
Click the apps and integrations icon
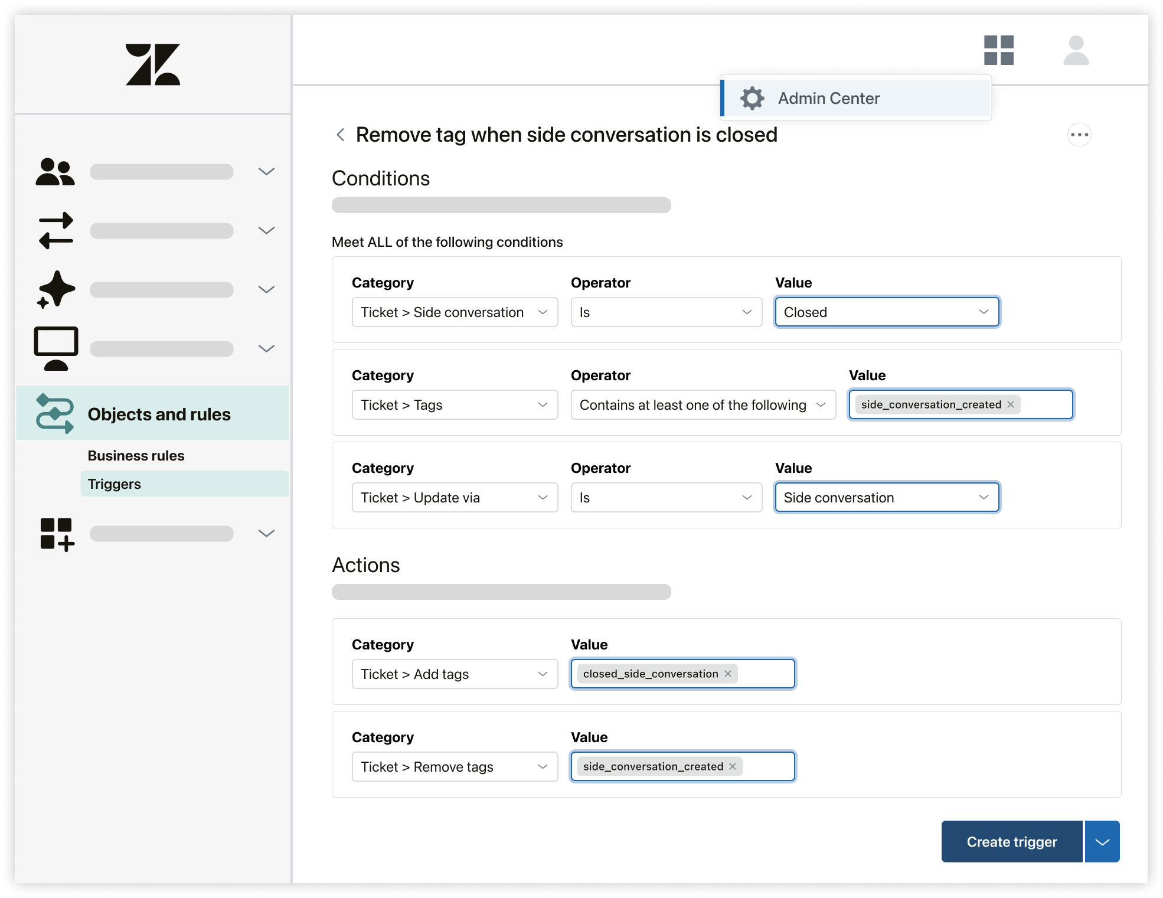(56, 534)
